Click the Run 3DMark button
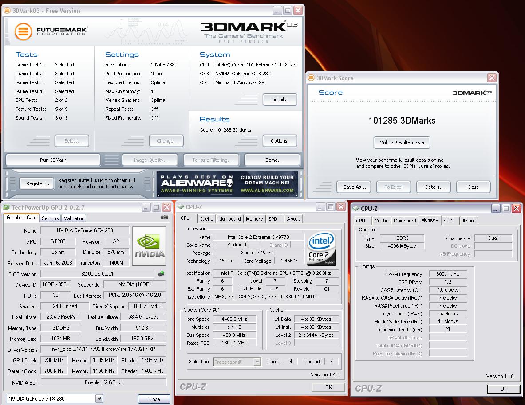This screenshot has height=405, width=525. 53,160
